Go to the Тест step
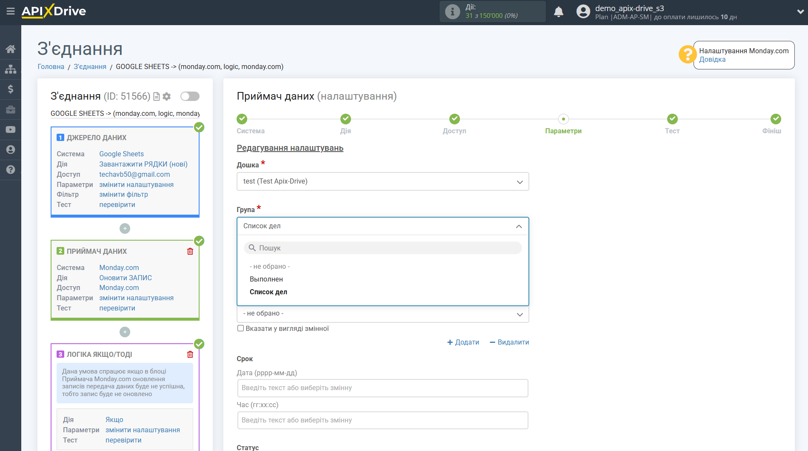This screenshot has height=451, width=808. pos(672,119)
